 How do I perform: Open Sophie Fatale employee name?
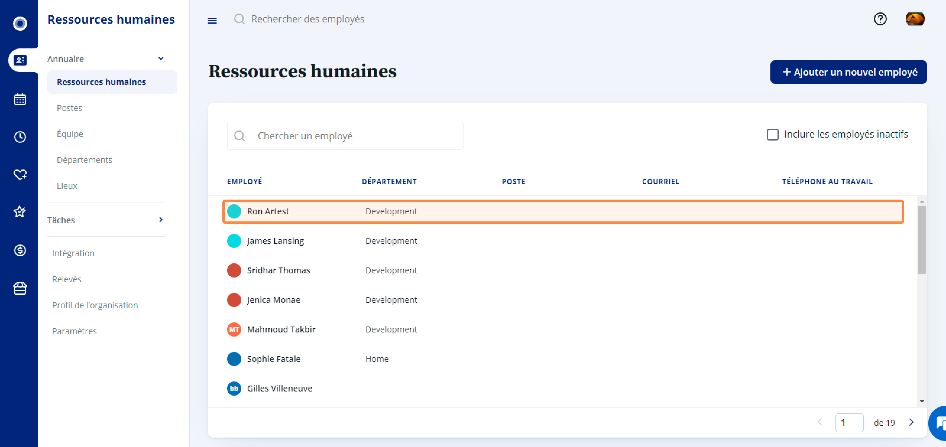[x=273, y=359]
